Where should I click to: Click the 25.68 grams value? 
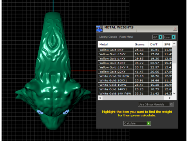click(139, 50)
